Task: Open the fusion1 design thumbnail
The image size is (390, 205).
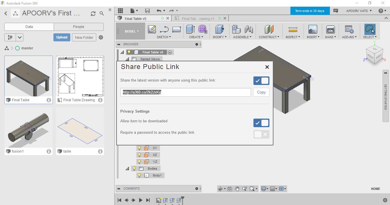Action: 29,127
